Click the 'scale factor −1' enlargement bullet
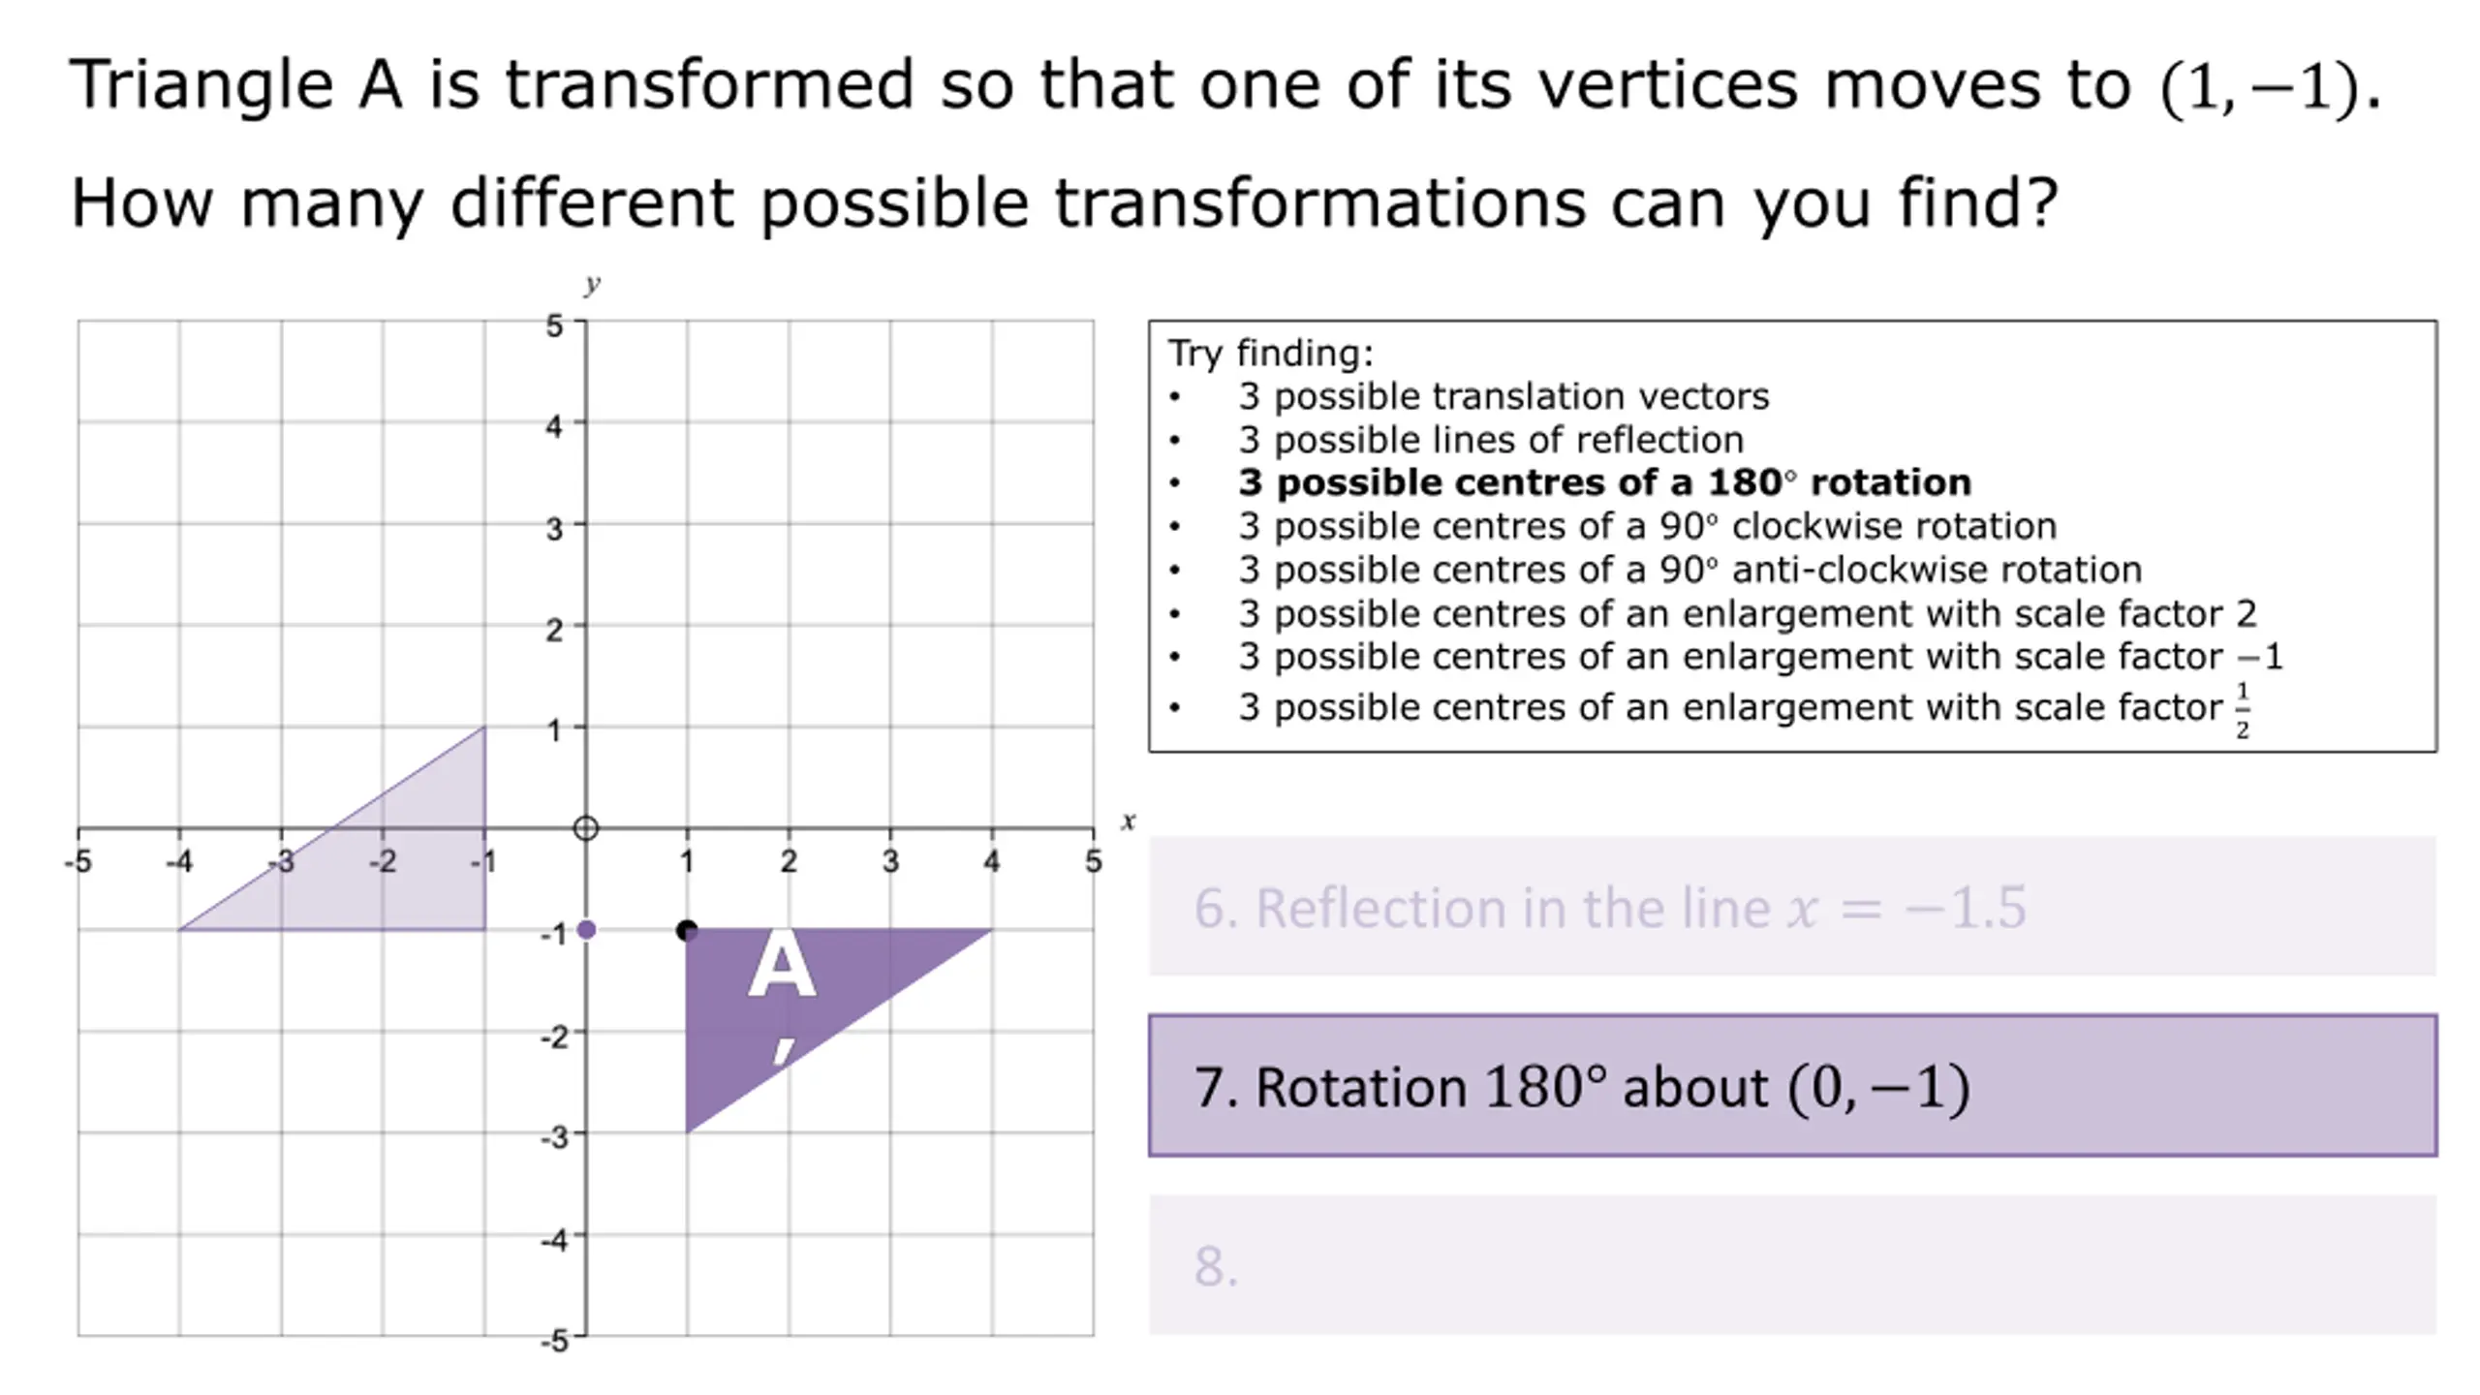The width and height of the screenshot is (2480, 1395). coord(1760,657)
